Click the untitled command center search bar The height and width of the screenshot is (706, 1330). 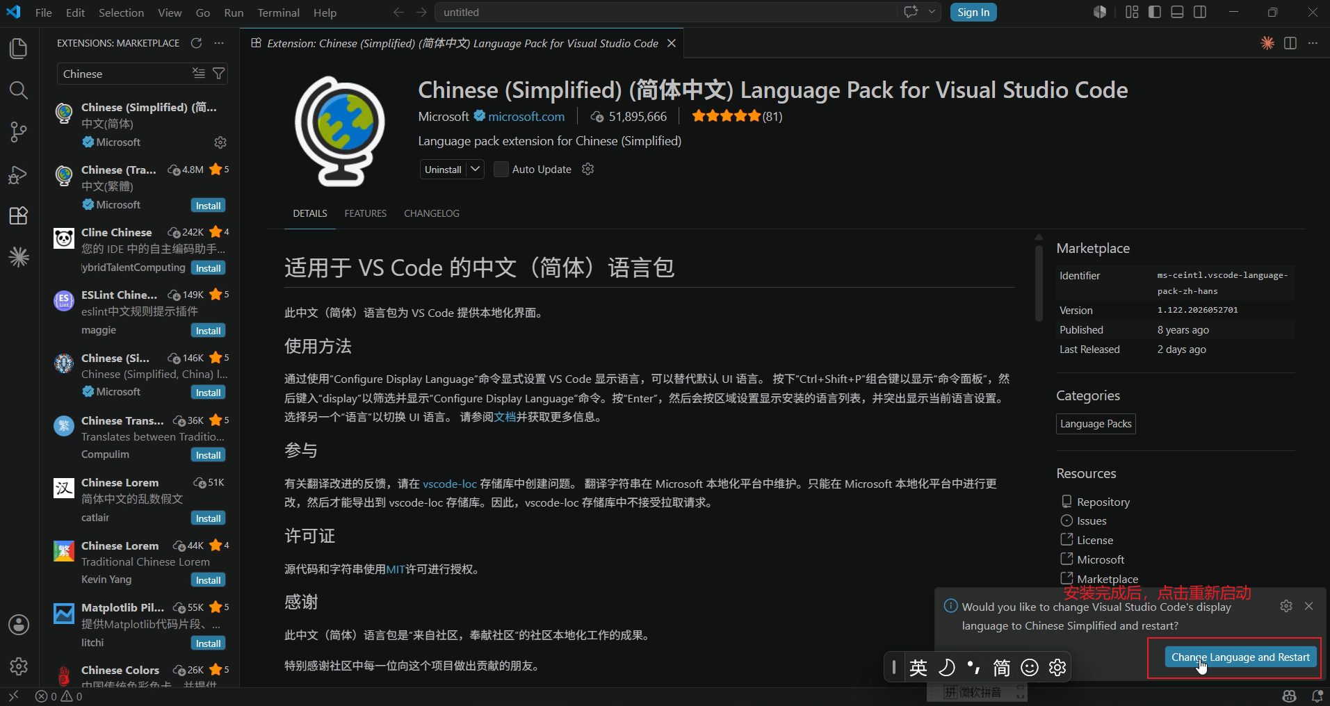click(x=665, y=13)
